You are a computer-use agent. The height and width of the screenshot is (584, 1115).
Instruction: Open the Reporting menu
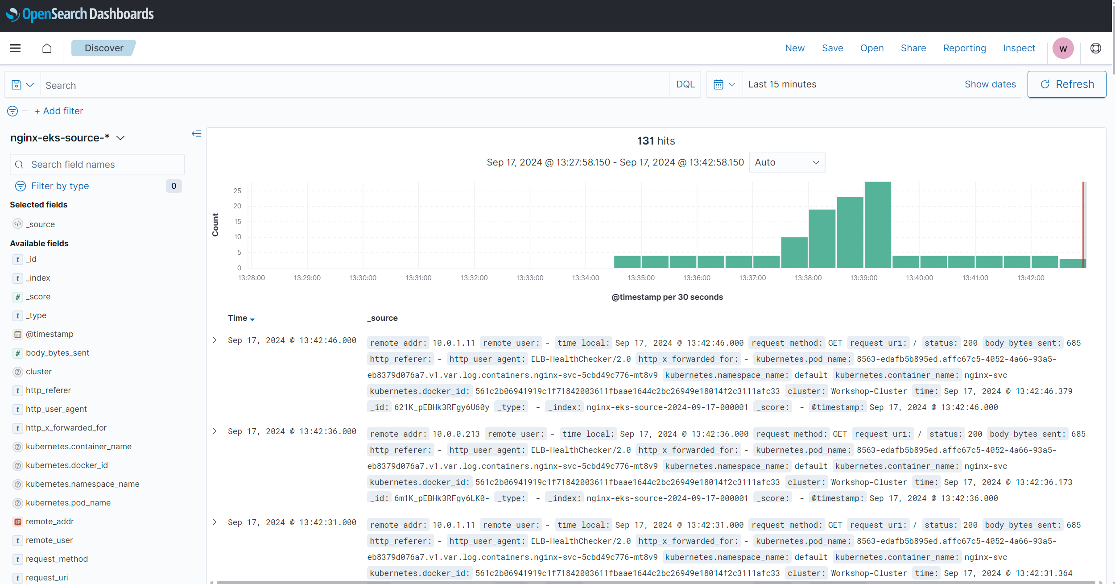(x=964, y=48)
